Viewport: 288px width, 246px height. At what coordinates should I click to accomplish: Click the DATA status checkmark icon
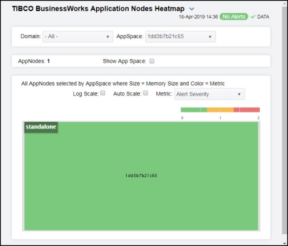(253, 17)
